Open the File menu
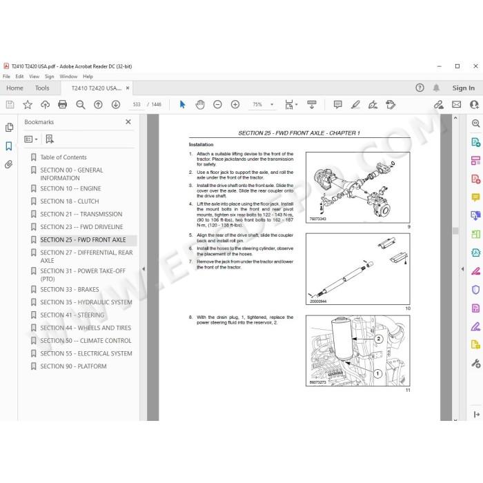The image size is (483, 483). click(6, 77)
